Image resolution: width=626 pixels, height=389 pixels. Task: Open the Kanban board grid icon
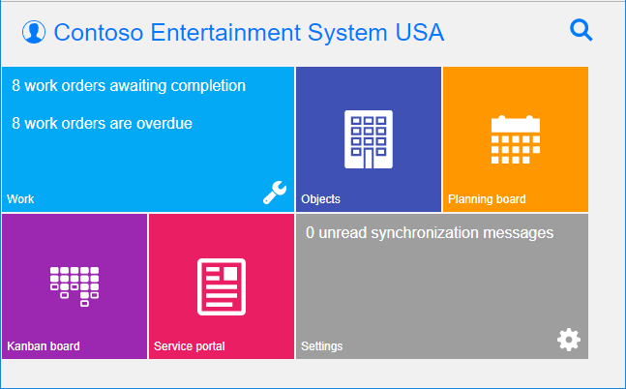point(75,286)
